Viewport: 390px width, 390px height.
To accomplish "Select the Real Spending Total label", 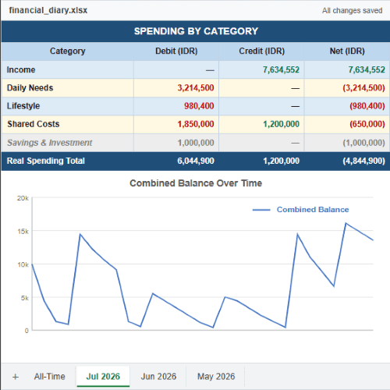I will coord(46,161).
